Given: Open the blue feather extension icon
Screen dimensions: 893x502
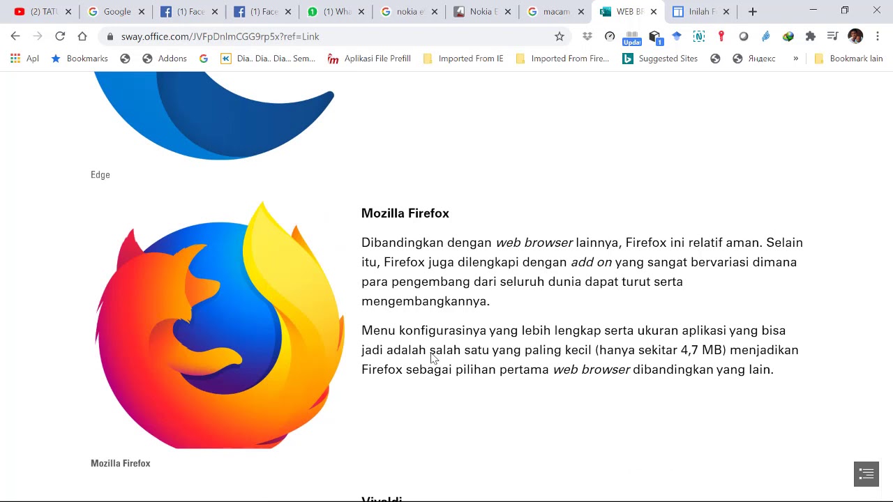Looking at the screenshot, I should [x=766, y=36].
